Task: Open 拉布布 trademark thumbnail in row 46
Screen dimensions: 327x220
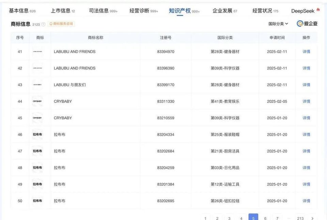Action: click(x=37, y=135)
